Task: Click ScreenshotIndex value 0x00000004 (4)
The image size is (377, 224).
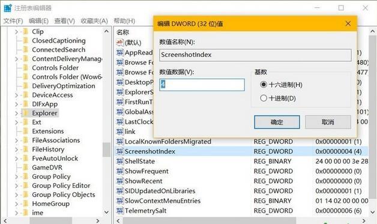Action: tap(339, 151)
